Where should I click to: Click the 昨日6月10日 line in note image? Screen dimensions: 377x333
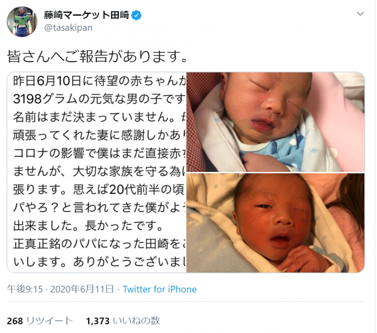point(99,81)
